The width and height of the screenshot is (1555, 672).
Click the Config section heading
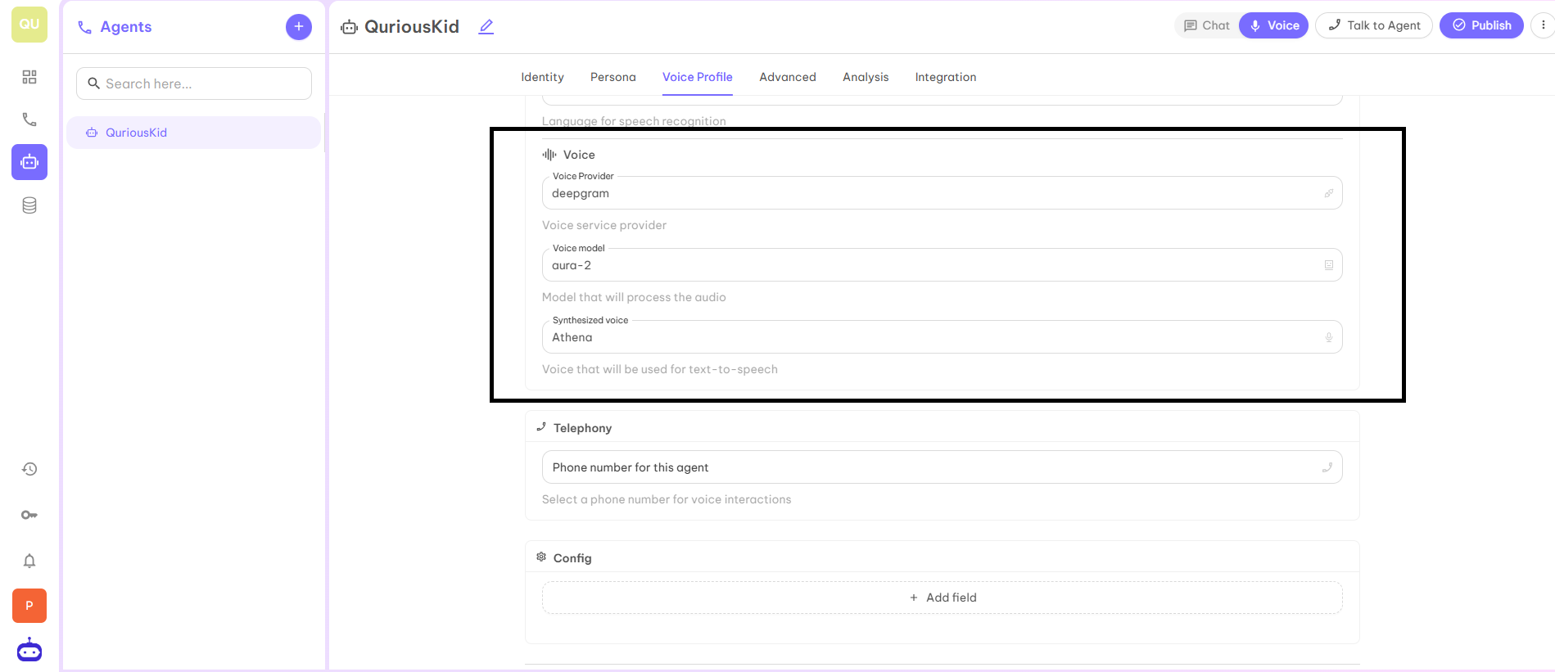(572, 558)
